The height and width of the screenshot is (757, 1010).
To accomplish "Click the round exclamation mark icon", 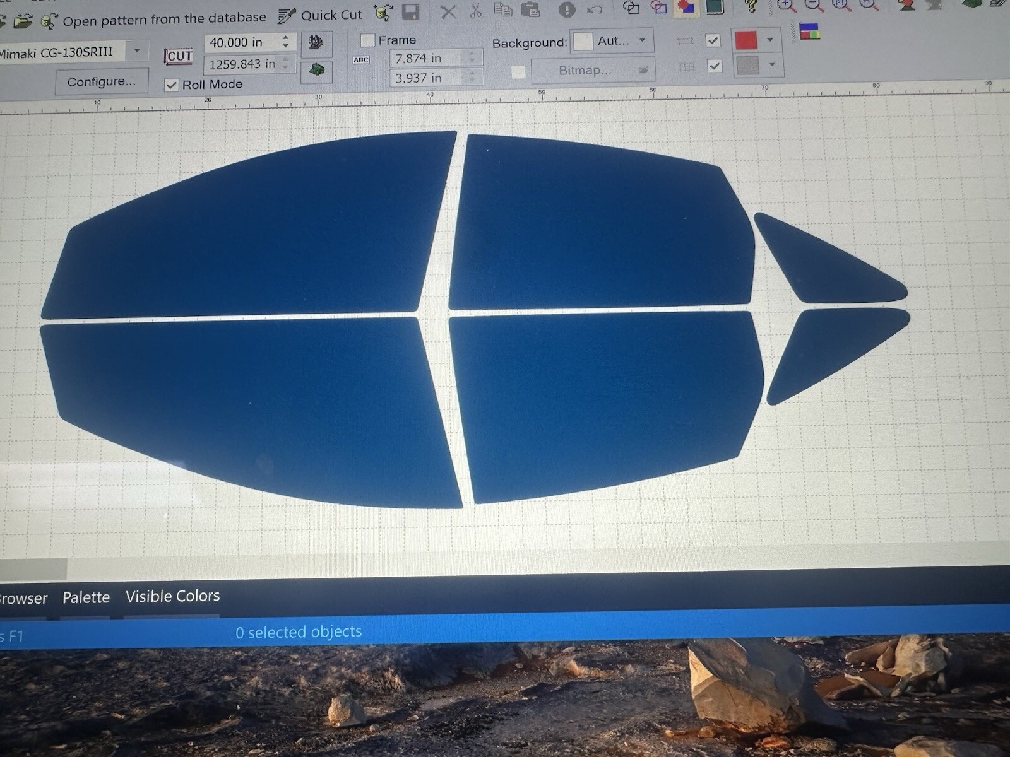I will (x=567, y=9).
